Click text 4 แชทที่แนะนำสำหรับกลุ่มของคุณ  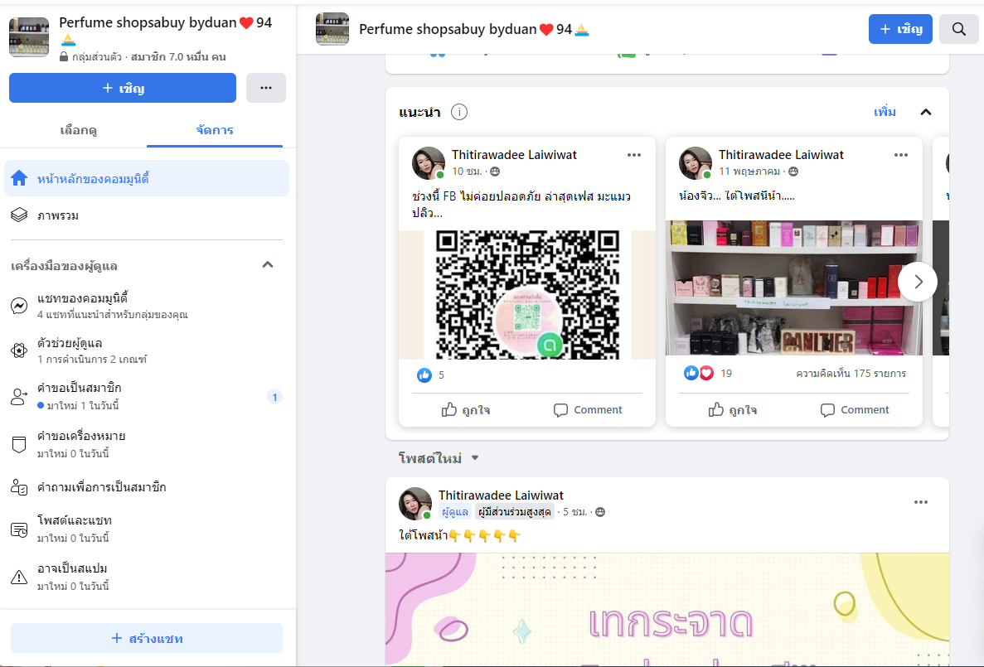113,314
